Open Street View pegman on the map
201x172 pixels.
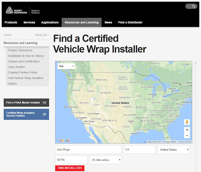(x=187, y=122)
